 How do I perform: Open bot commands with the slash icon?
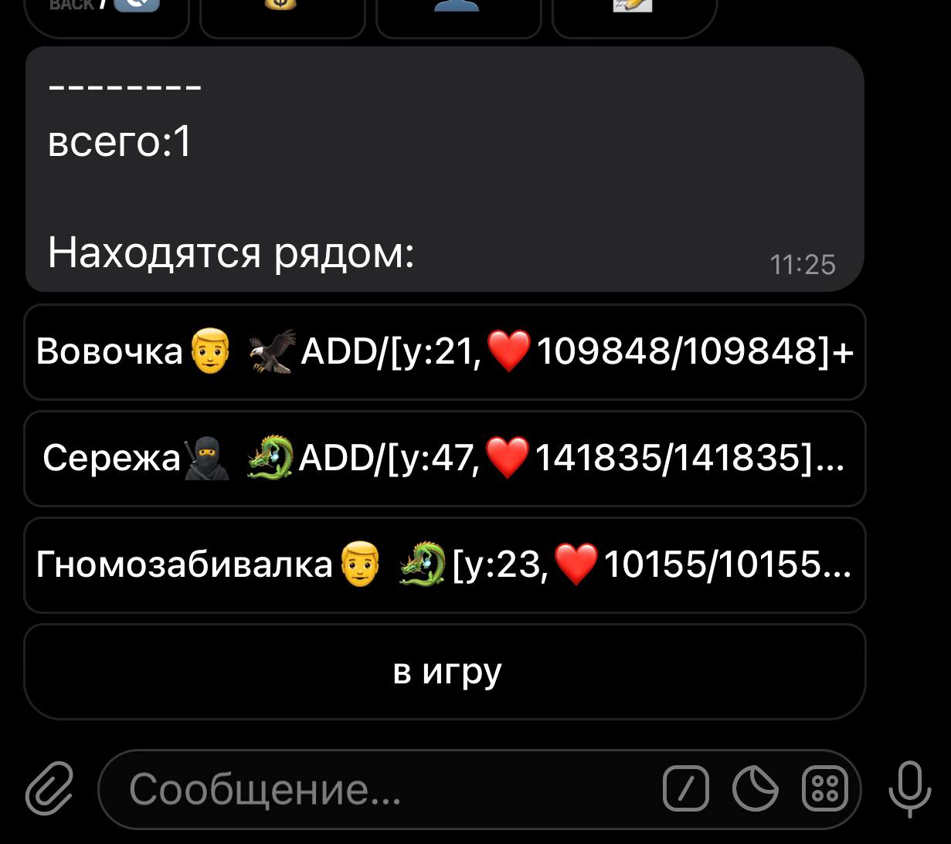tap(686, 788)
